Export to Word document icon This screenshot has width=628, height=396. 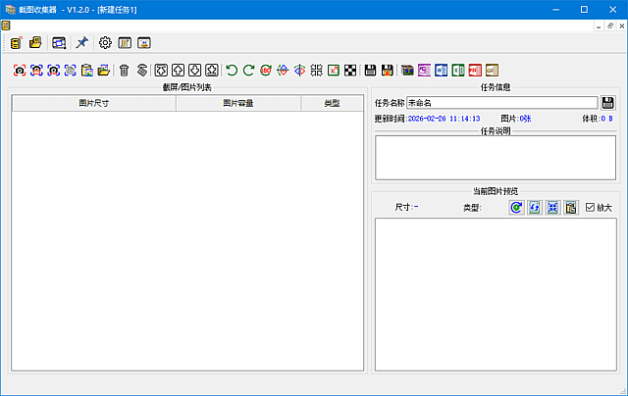click(441, 70)
